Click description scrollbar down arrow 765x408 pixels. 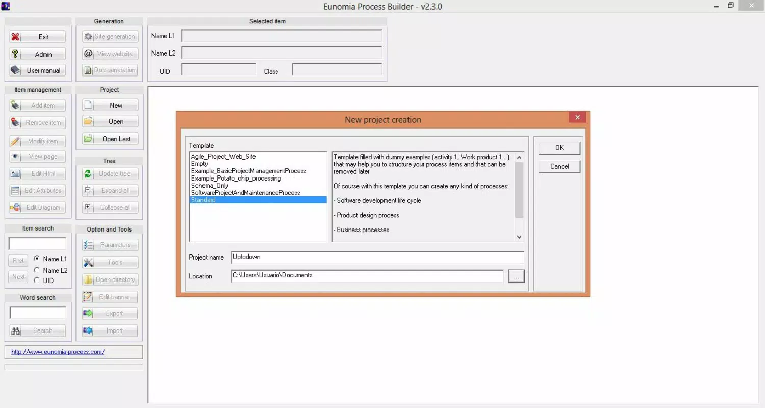point(519,237)
